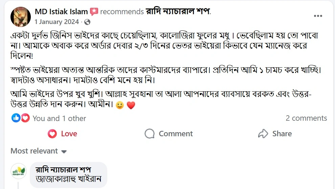Open the post's three-dot options menu
Screen dimensions: 335x189
[x=318, y=16]
